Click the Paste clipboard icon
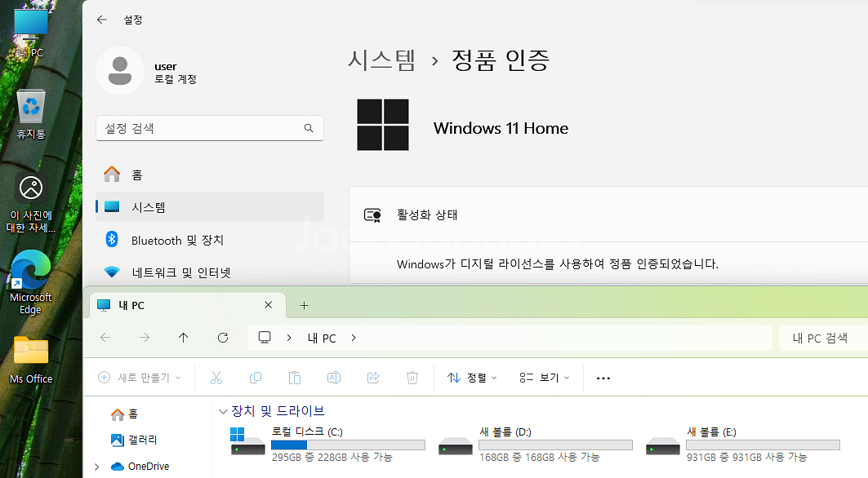Screen dimensions: 868x478 [x=295, y=378]
